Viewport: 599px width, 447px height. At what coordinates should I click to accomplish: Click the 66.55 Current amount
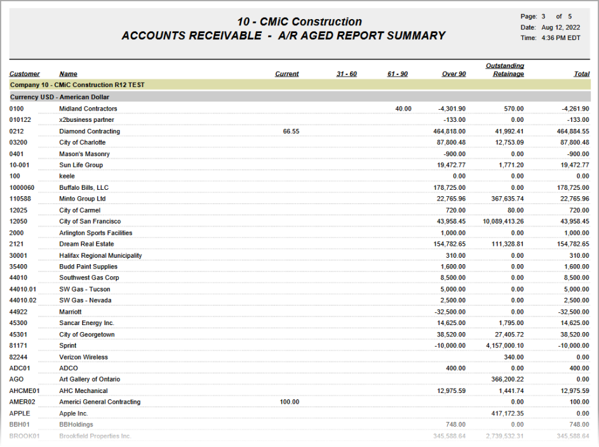(x=291, y=131)
